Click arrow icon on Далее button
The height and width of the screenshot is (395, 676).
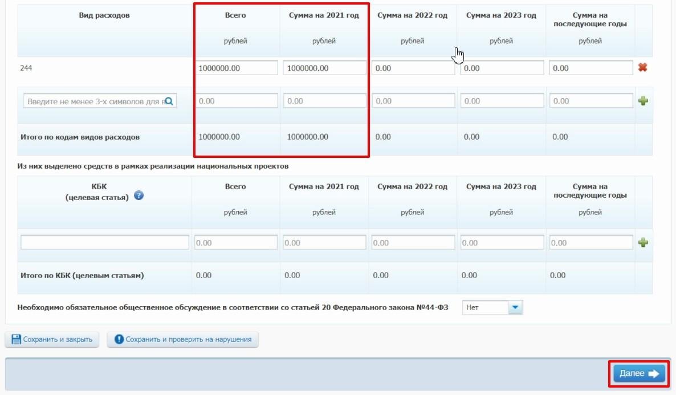pos(653,374)
